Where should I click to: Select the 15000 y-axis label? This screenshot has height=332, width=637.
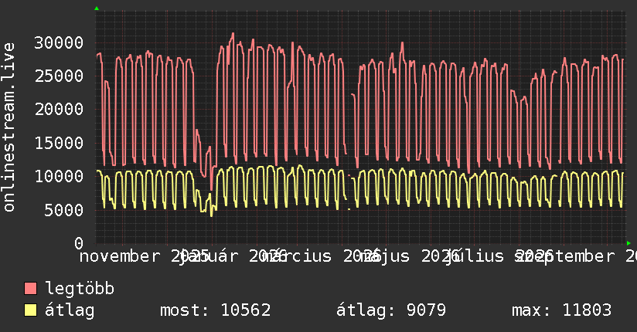tap(59, 143)
